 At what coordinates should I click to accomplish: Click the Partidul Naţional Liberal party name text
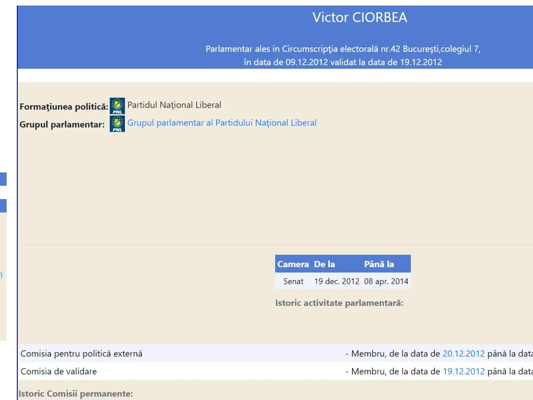(x=174, y=105)
